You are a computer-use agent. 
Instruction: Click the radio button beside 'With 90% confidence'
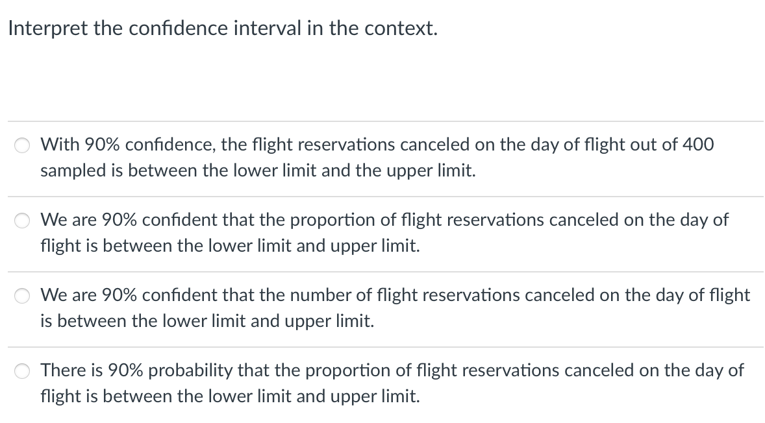pyautogui.click(x=22, y=145)
